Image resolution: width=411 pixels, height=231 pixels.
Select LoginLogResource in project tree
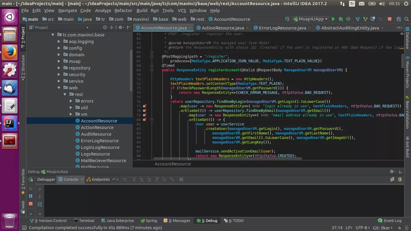tap(100, 147)
